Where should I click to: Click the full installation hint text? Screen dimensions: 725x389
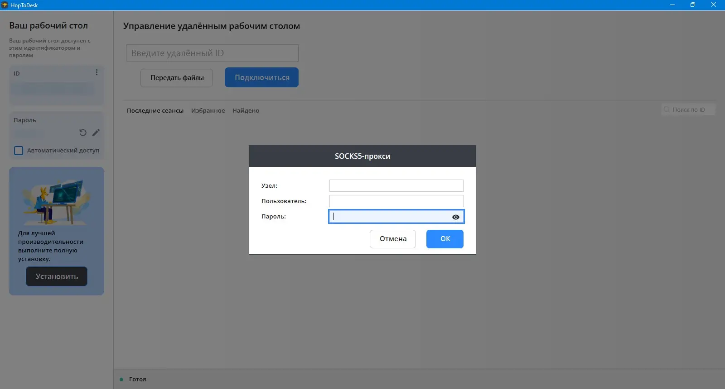coord(51,246)
